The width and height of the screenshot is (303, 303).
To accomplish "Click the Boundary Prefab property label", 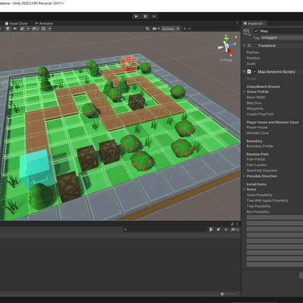I will [x=260, y=146].
